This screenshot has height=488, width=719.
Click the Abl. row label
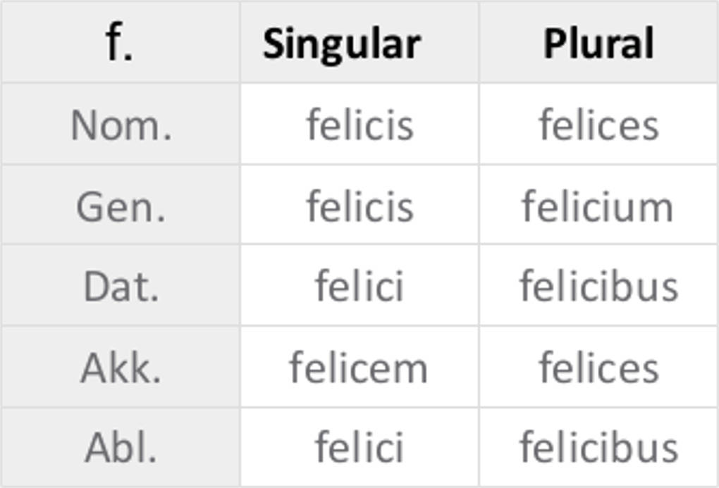121,447
